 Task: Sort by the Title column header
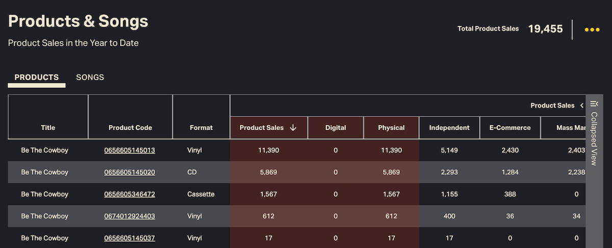click(x=48, y=128)
